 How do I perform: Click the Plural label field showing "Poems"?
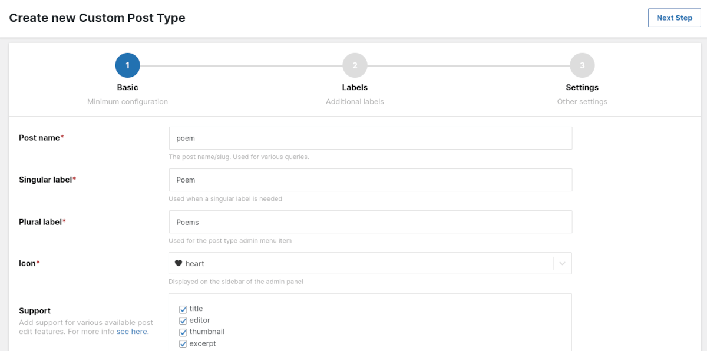point(370,221)
